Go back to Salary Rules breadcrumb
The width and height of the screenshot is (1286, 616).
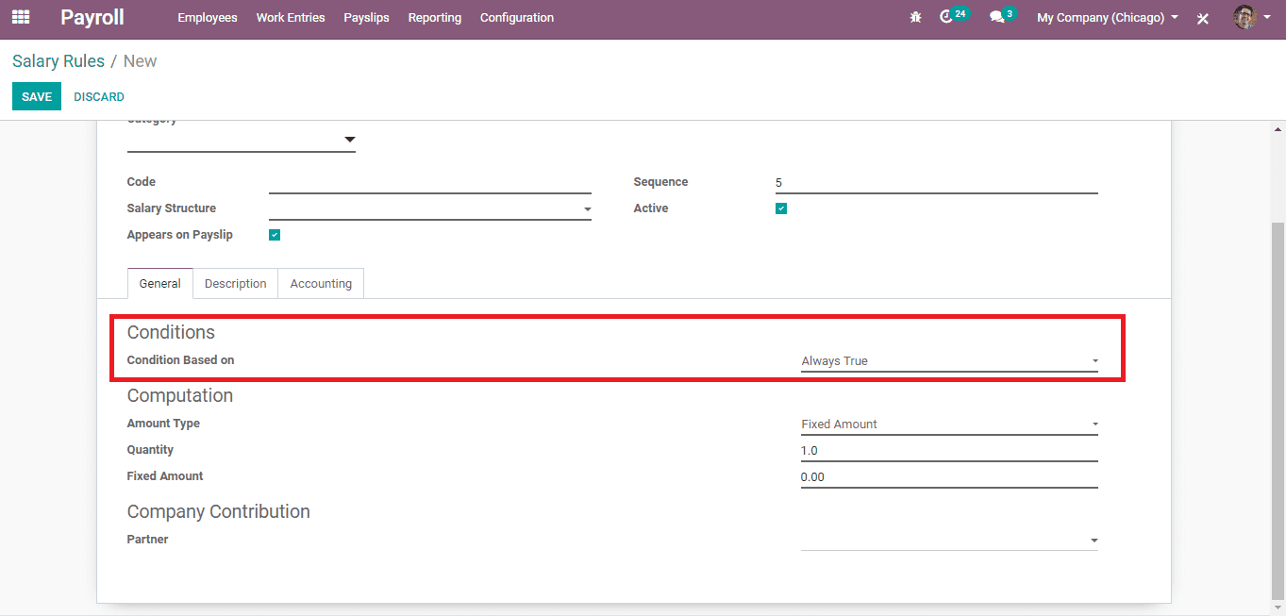point(58,61)
